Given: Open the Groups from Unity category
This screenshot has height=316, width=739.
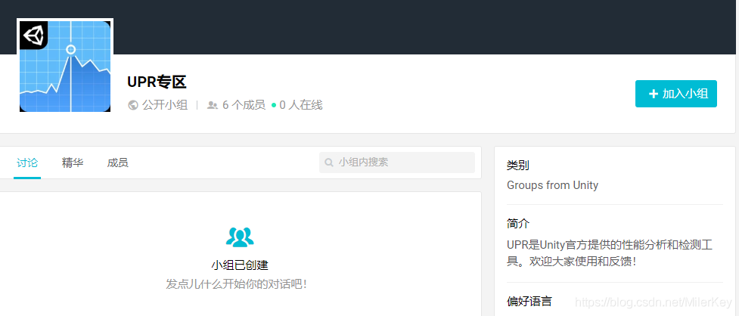Looking at the screenshot, I should pos(552,185).
